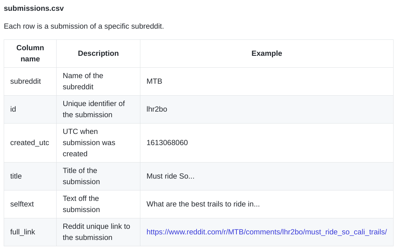The height and width of the screenshot is (250, 398).
Task: Select the "subreddit" column name cell
Action: coord(25,81)
